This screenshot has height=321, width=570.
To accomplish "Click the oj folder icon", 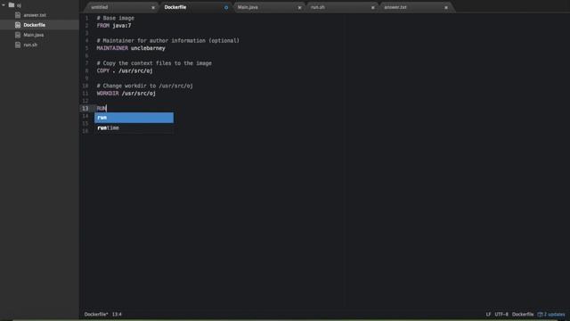I will [x=12, y=5].
